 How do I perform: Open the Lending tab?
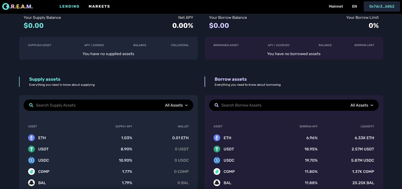(69, 6)
